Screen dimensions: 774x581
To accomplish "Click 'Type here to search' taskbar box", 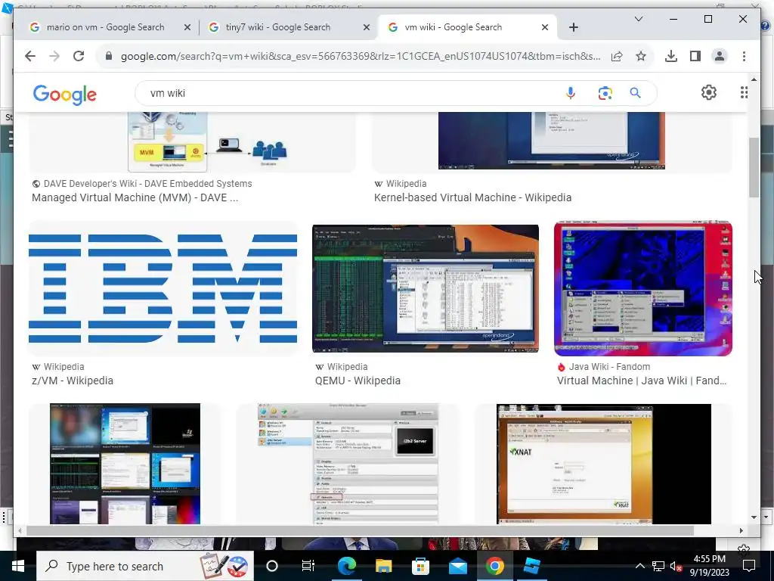I will coord(144,566).
